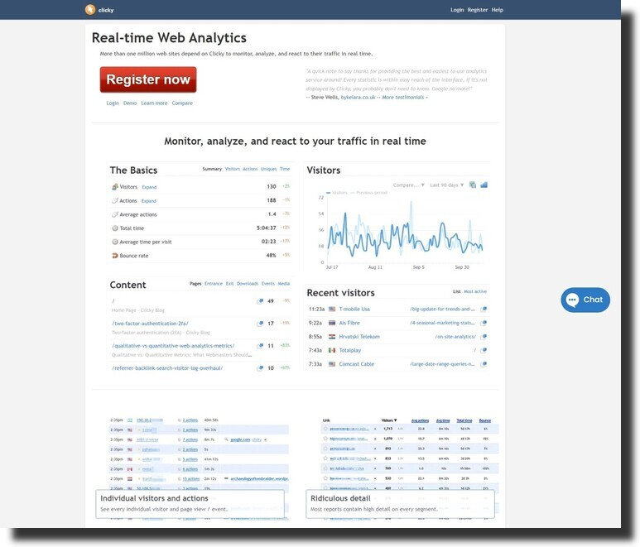Expand the Actions row
Viewport: 640px width, 547px height.
(148, 201)
